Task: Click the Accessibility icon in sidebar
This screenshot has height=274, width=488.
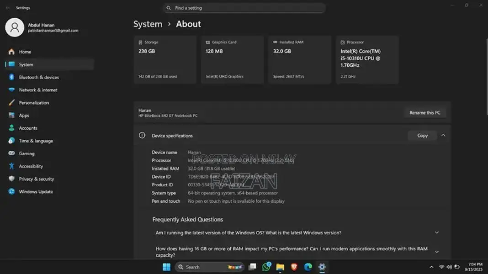Action: click(x=11, y=166)
